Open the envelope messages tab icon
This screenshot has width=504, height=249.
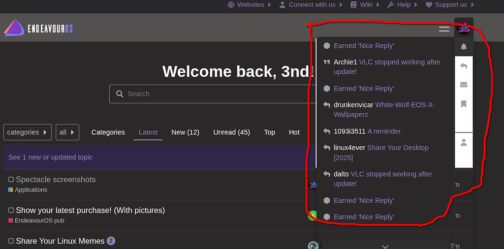tap(464, 85)
